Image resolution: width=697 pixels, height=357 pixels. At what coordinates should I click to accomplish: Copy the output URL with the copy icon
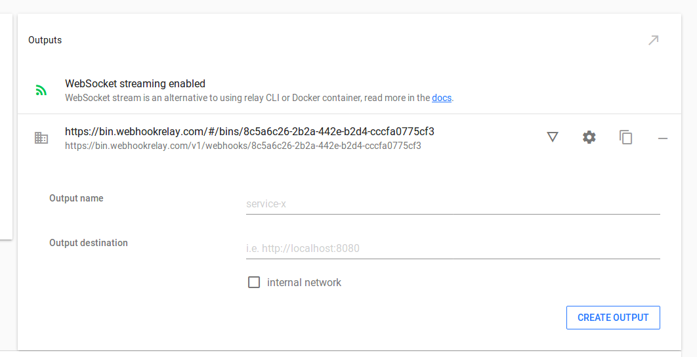click(x=626, y=137)
